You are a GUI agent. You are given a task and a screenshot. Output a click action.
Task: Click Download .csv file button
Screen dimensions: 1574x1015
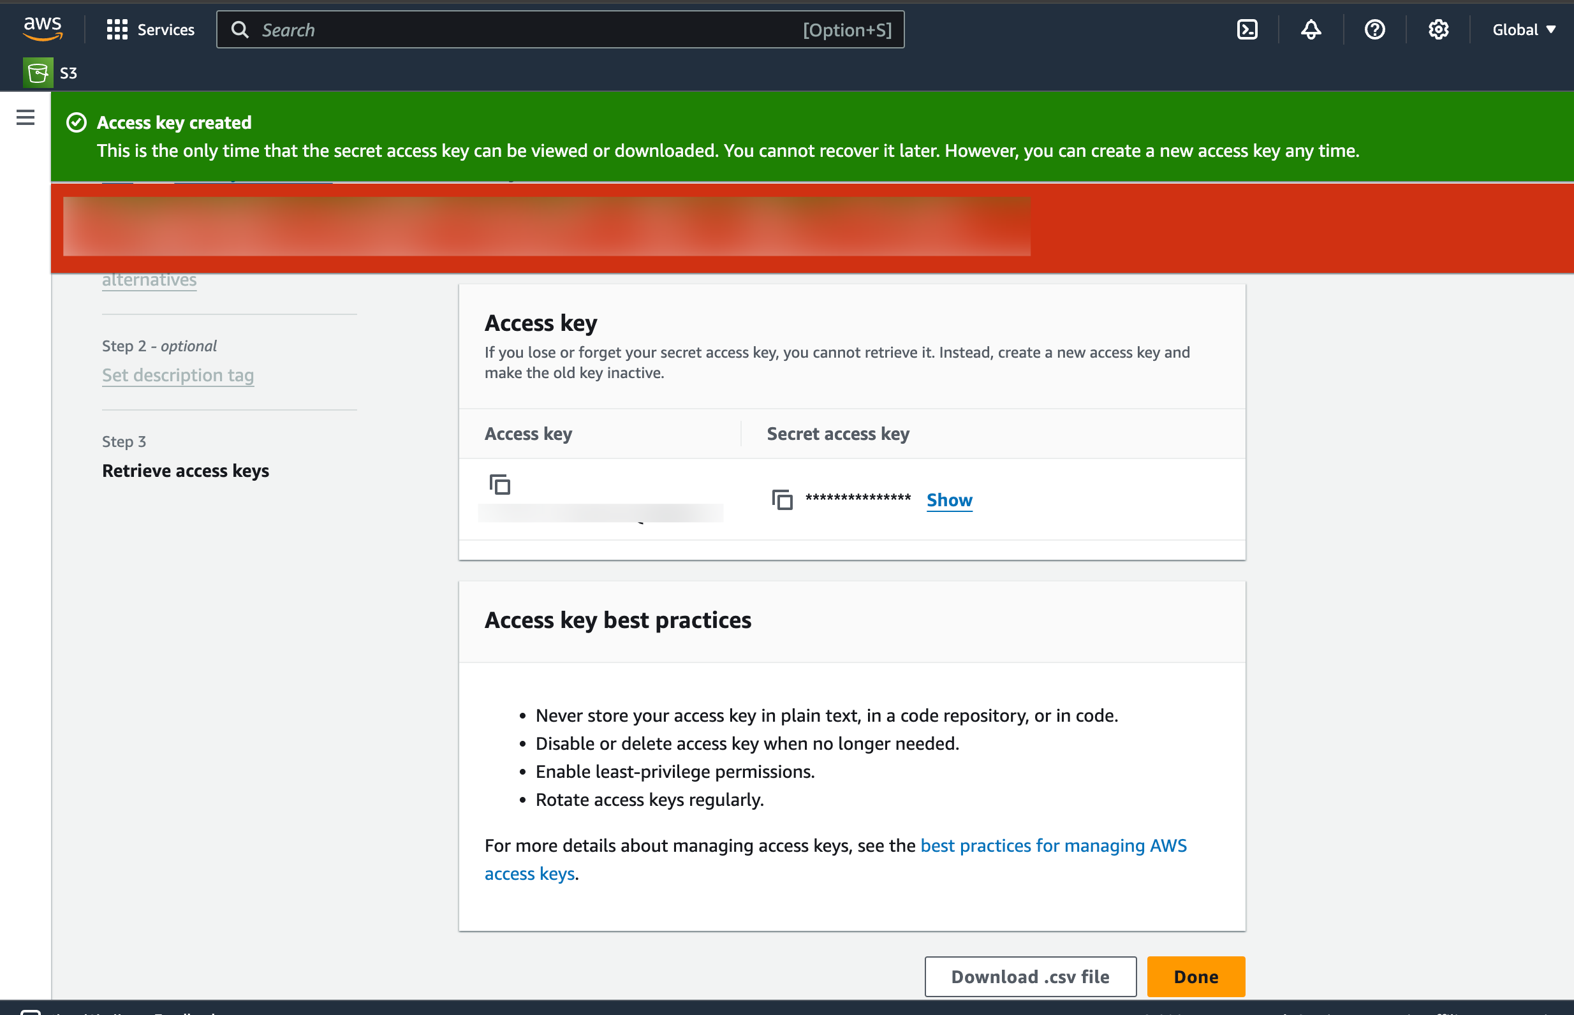pos(1029,976)
